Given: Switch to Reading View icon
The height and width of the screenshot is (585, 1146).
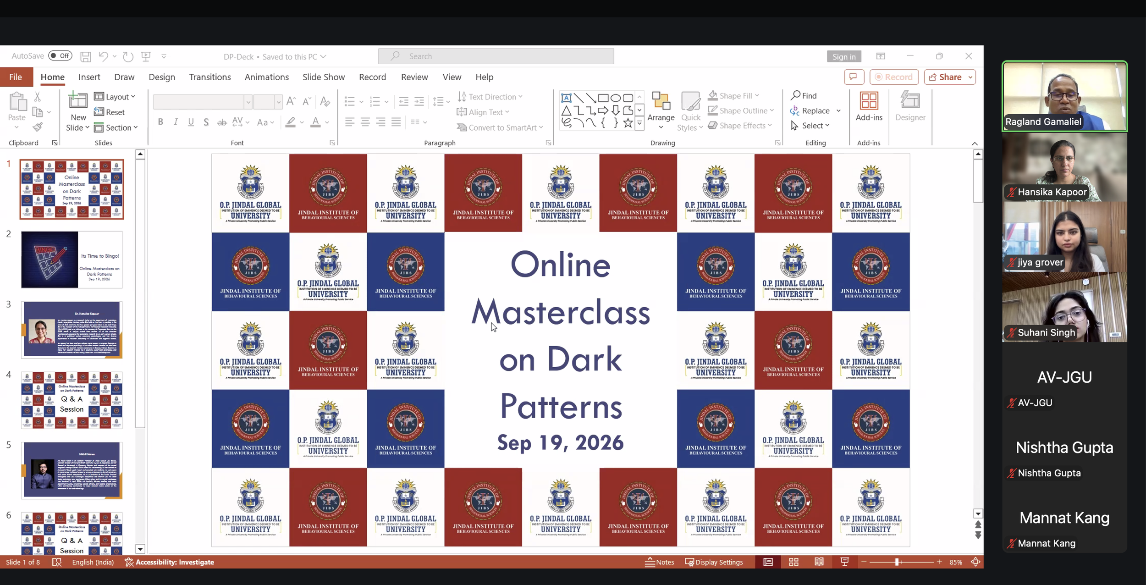Looking at the screenshot, I should point(819,562).
